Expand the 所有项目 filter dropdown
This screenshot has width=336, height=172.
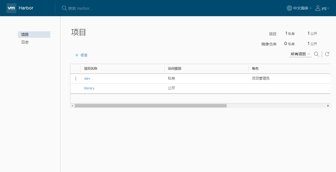pos(300,54)
